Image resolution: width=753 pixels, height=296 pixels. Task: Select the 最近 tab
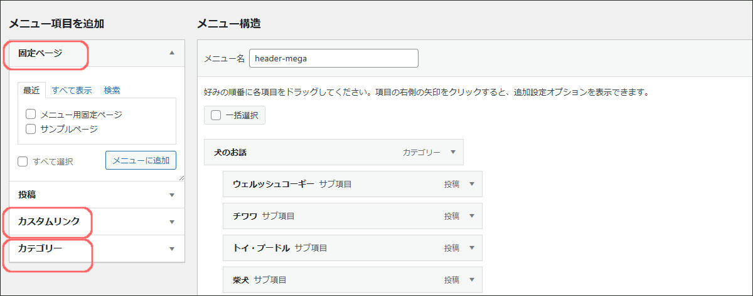point(31,90)
